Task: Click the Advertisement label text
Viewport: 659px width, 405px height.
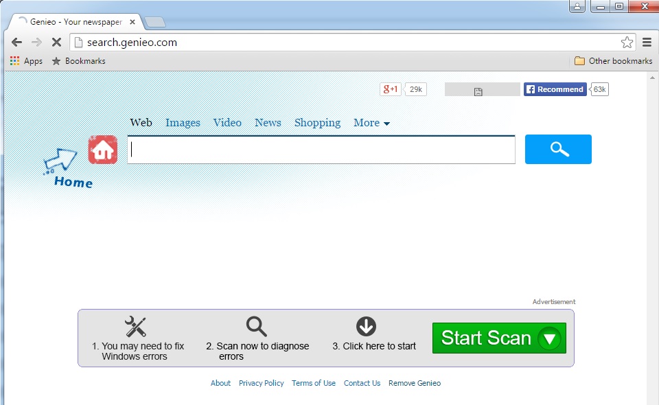Action: [553, 301]
